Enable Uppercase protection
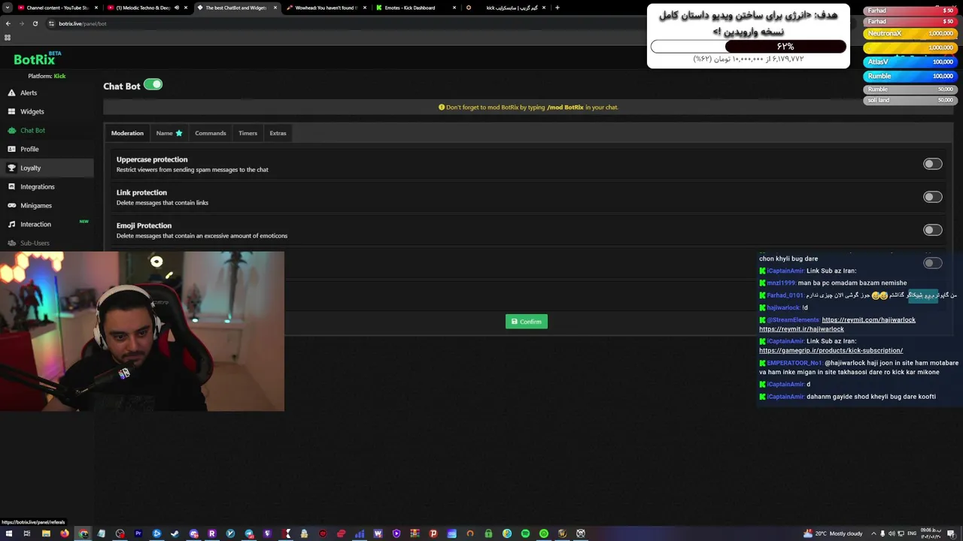The image size is (963, 541). click(x=932, y=164)
